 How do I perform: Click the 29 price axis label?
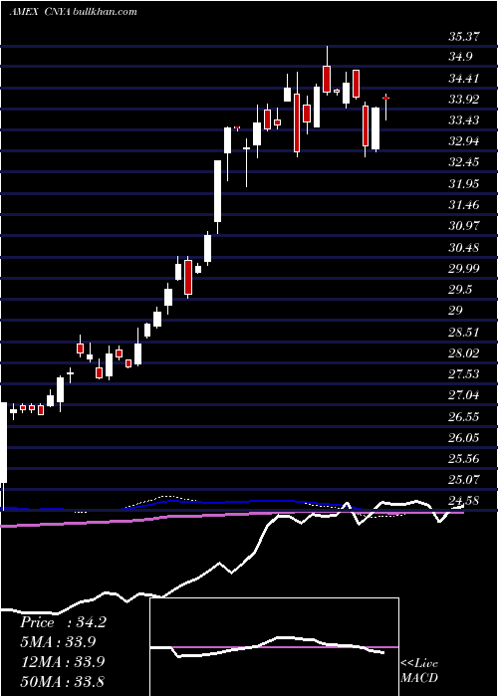coord(456,311)
